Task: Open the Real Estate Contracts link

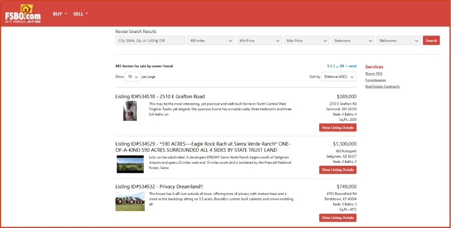Action: (x=382, y=86)
